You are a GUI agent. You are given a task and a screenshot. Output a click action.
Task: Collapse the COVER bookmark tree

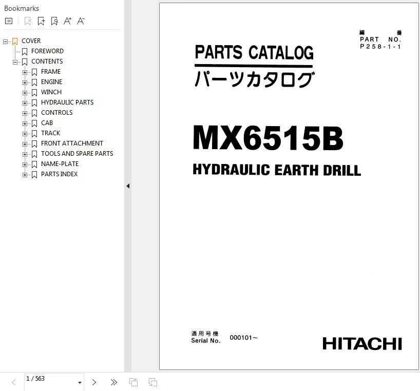tap(5, 42)
